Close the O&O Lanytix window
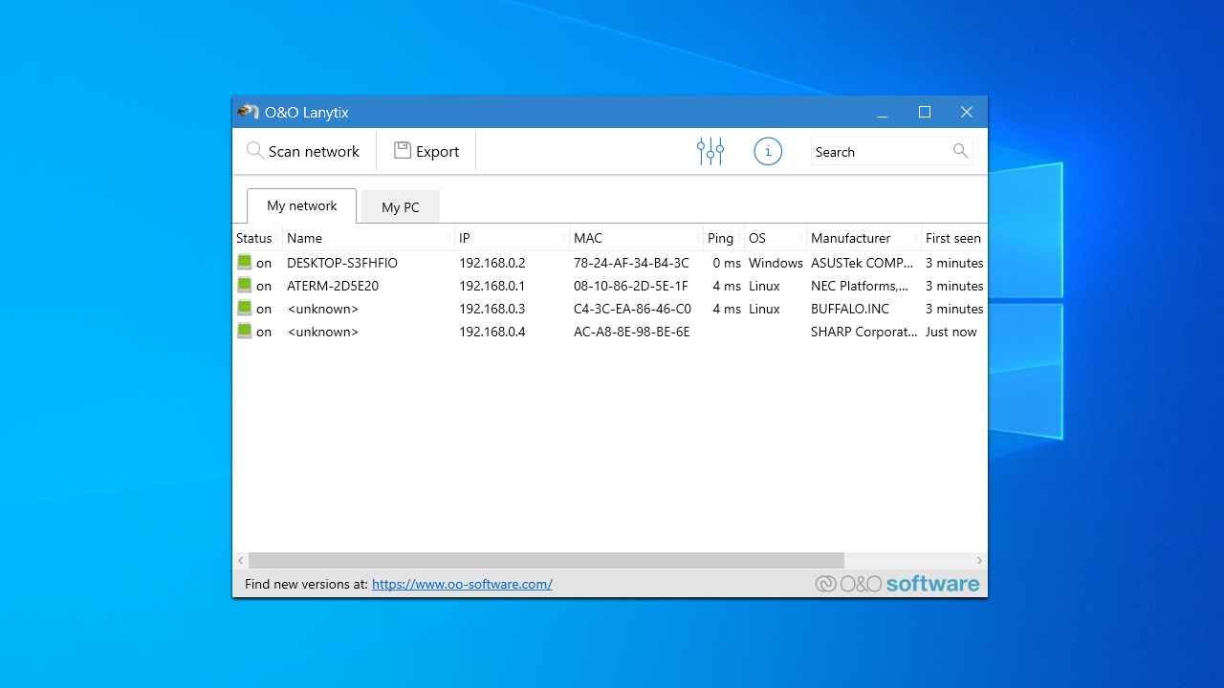 pos(967,112)
